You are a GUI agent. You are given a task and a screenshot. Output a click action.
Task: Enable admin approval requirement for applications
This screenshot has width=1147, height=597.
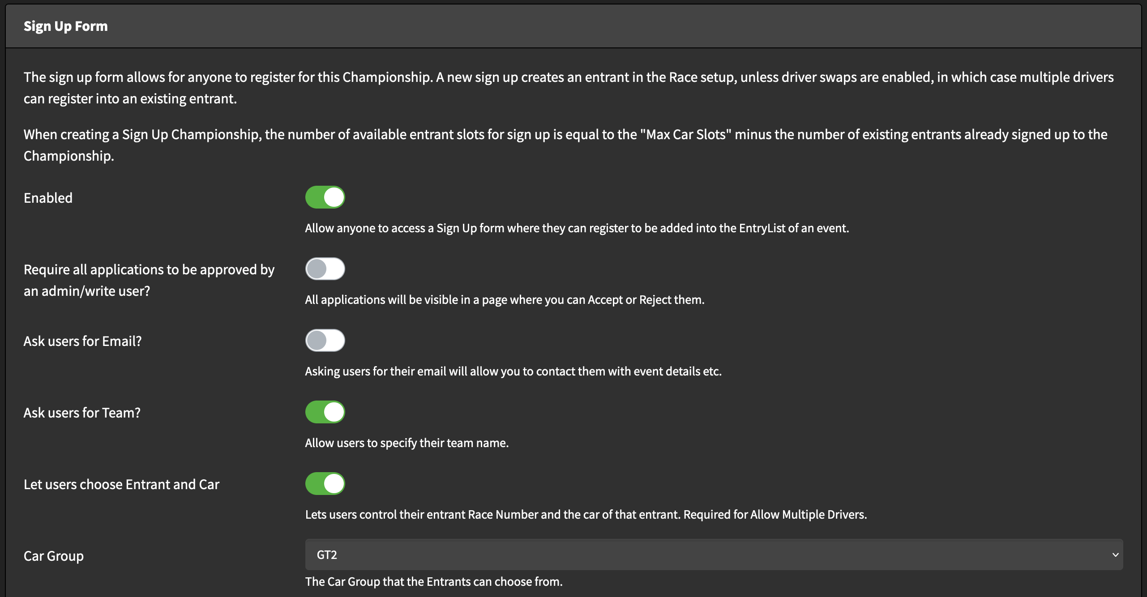coord(325,269)
